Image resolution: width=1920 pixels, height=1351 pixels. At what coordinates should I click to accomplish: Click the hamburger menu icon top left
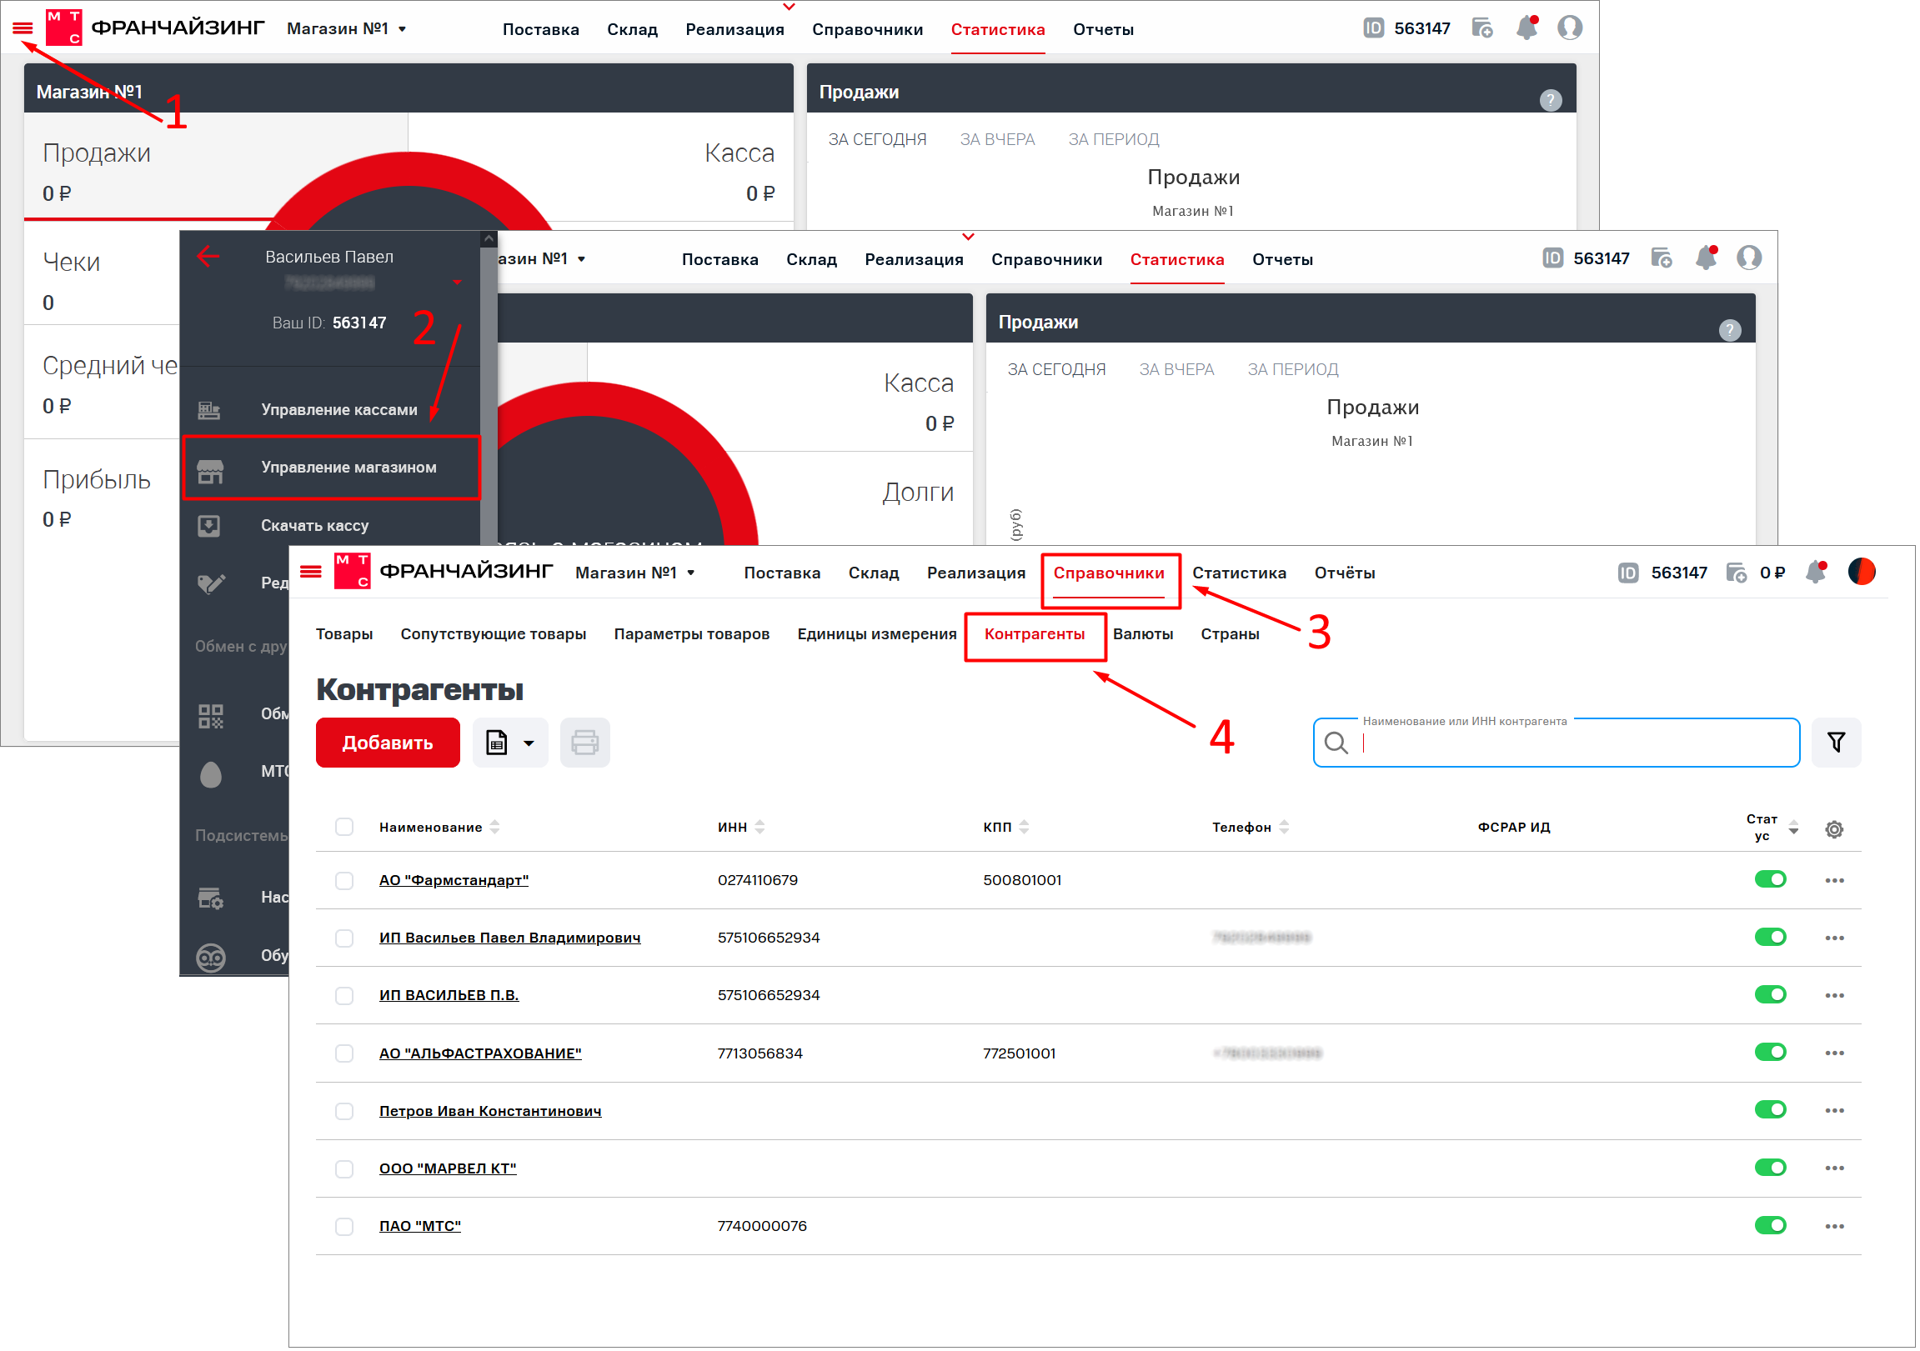pyautogui.click(x=22, y=27)
